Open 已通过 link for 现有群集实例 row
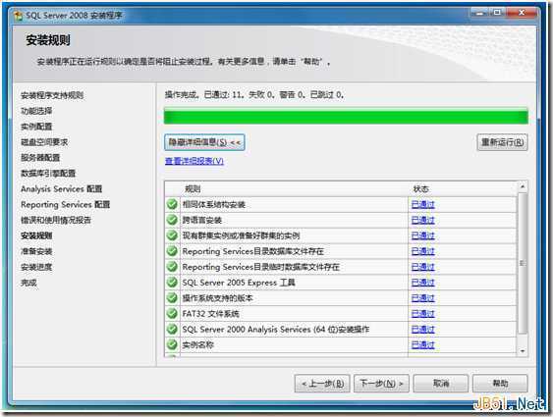Image resolution: width=553 pixels, height=417 pixels. tap(423, 235)
